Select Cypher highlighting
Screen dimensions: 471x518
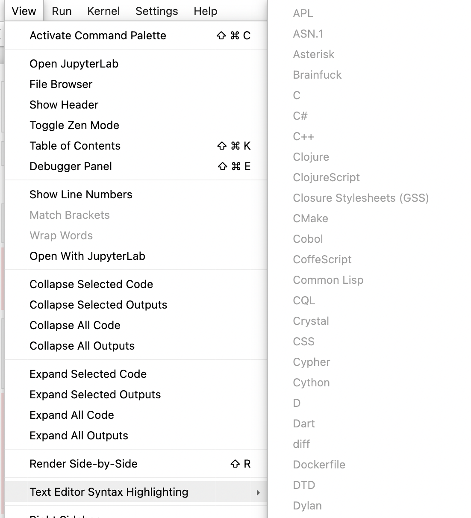(312, 362)
